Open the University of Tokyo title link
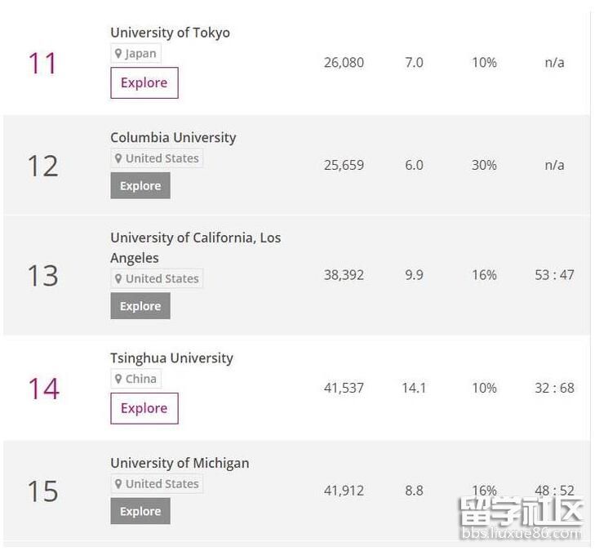 [x=170, y=33]
